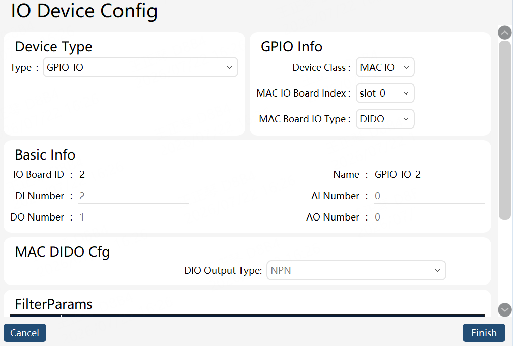The image size is (513, 346).
Task: Select the IO Board ID input field
Action: coord(134,175)
